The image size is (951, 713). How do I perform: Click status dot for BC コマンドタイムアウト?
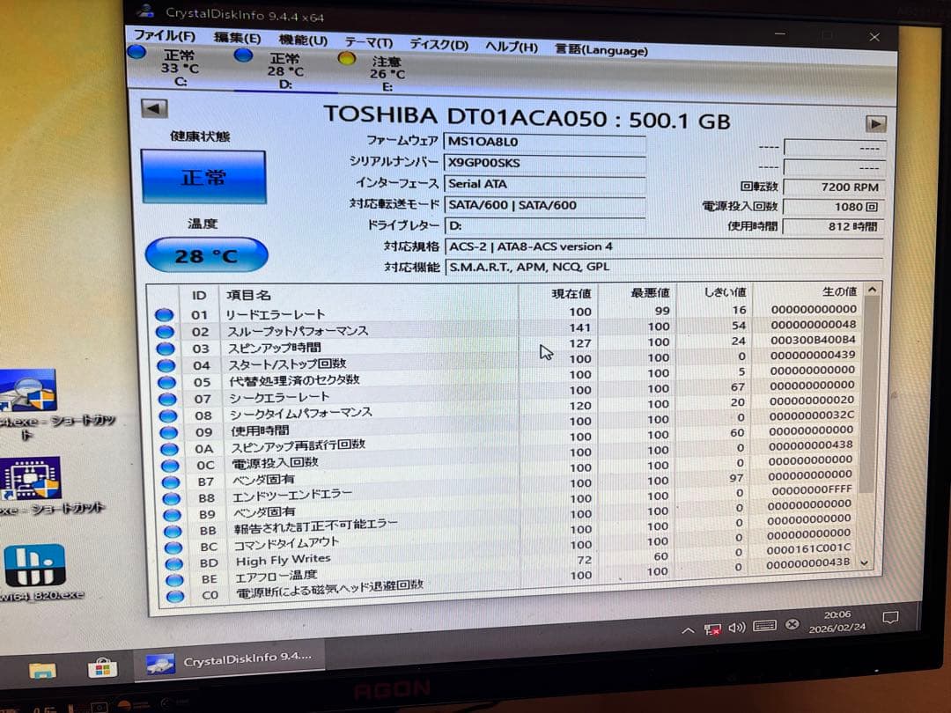click(173, 548)
